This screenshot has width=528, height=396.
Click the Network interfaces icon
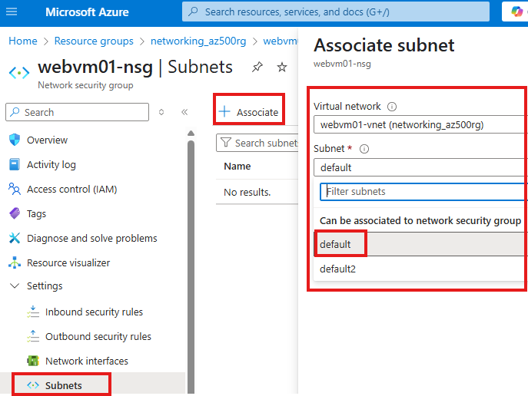point(33,361)
